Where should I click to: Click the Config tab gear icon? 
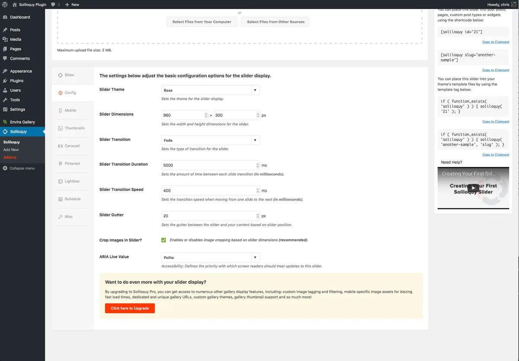point(61,93)
